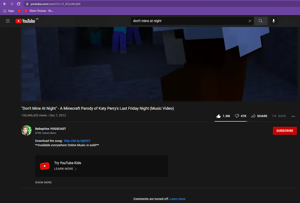Viewport: 300px width, 203px height.
Task: Open the YouTube hamburger guide menu
Action: [x=8, y=21]
